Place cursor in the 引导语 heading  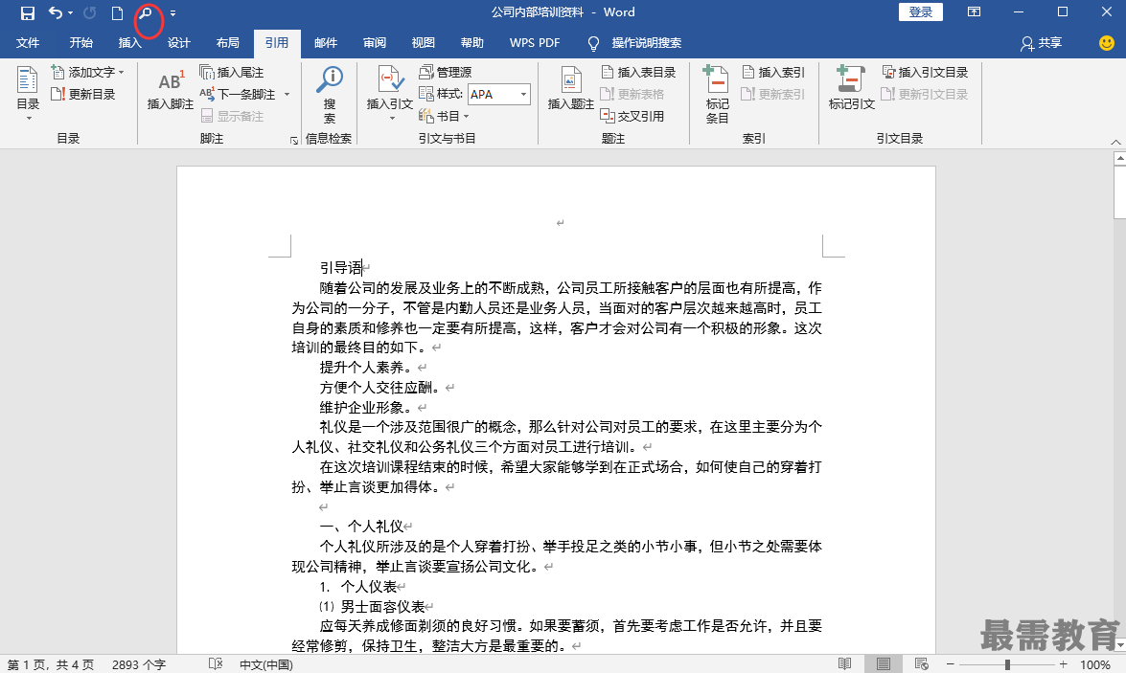tap(341, 268)
